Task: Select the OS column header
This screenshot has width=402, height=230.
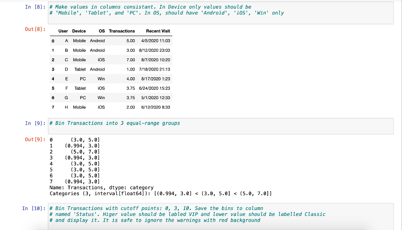Action: (101, 31)
